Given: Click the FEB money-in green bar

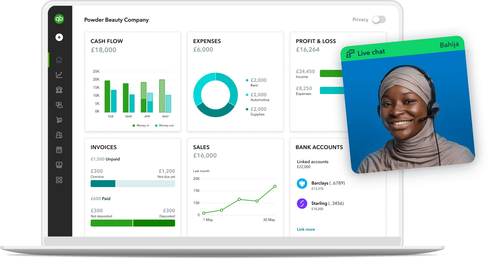Looking at the screenshot, I should [x=107, y=96].
